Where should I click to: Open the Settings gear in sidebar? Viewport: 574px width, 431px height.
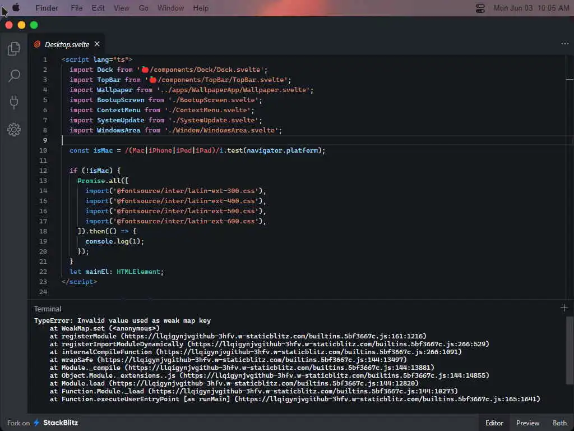(14, 130)
